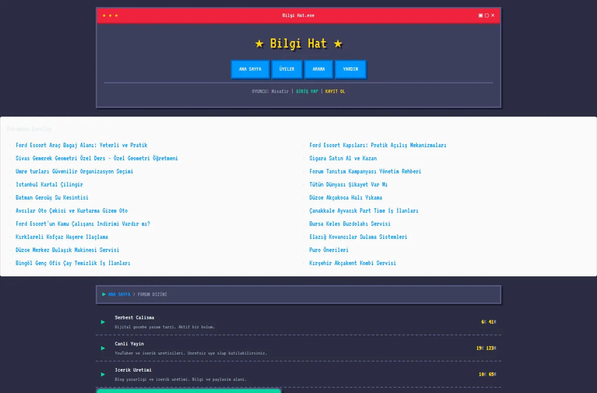Open the ANA SAYFA navigation button

pyautogui.click(x=250, y=69)
